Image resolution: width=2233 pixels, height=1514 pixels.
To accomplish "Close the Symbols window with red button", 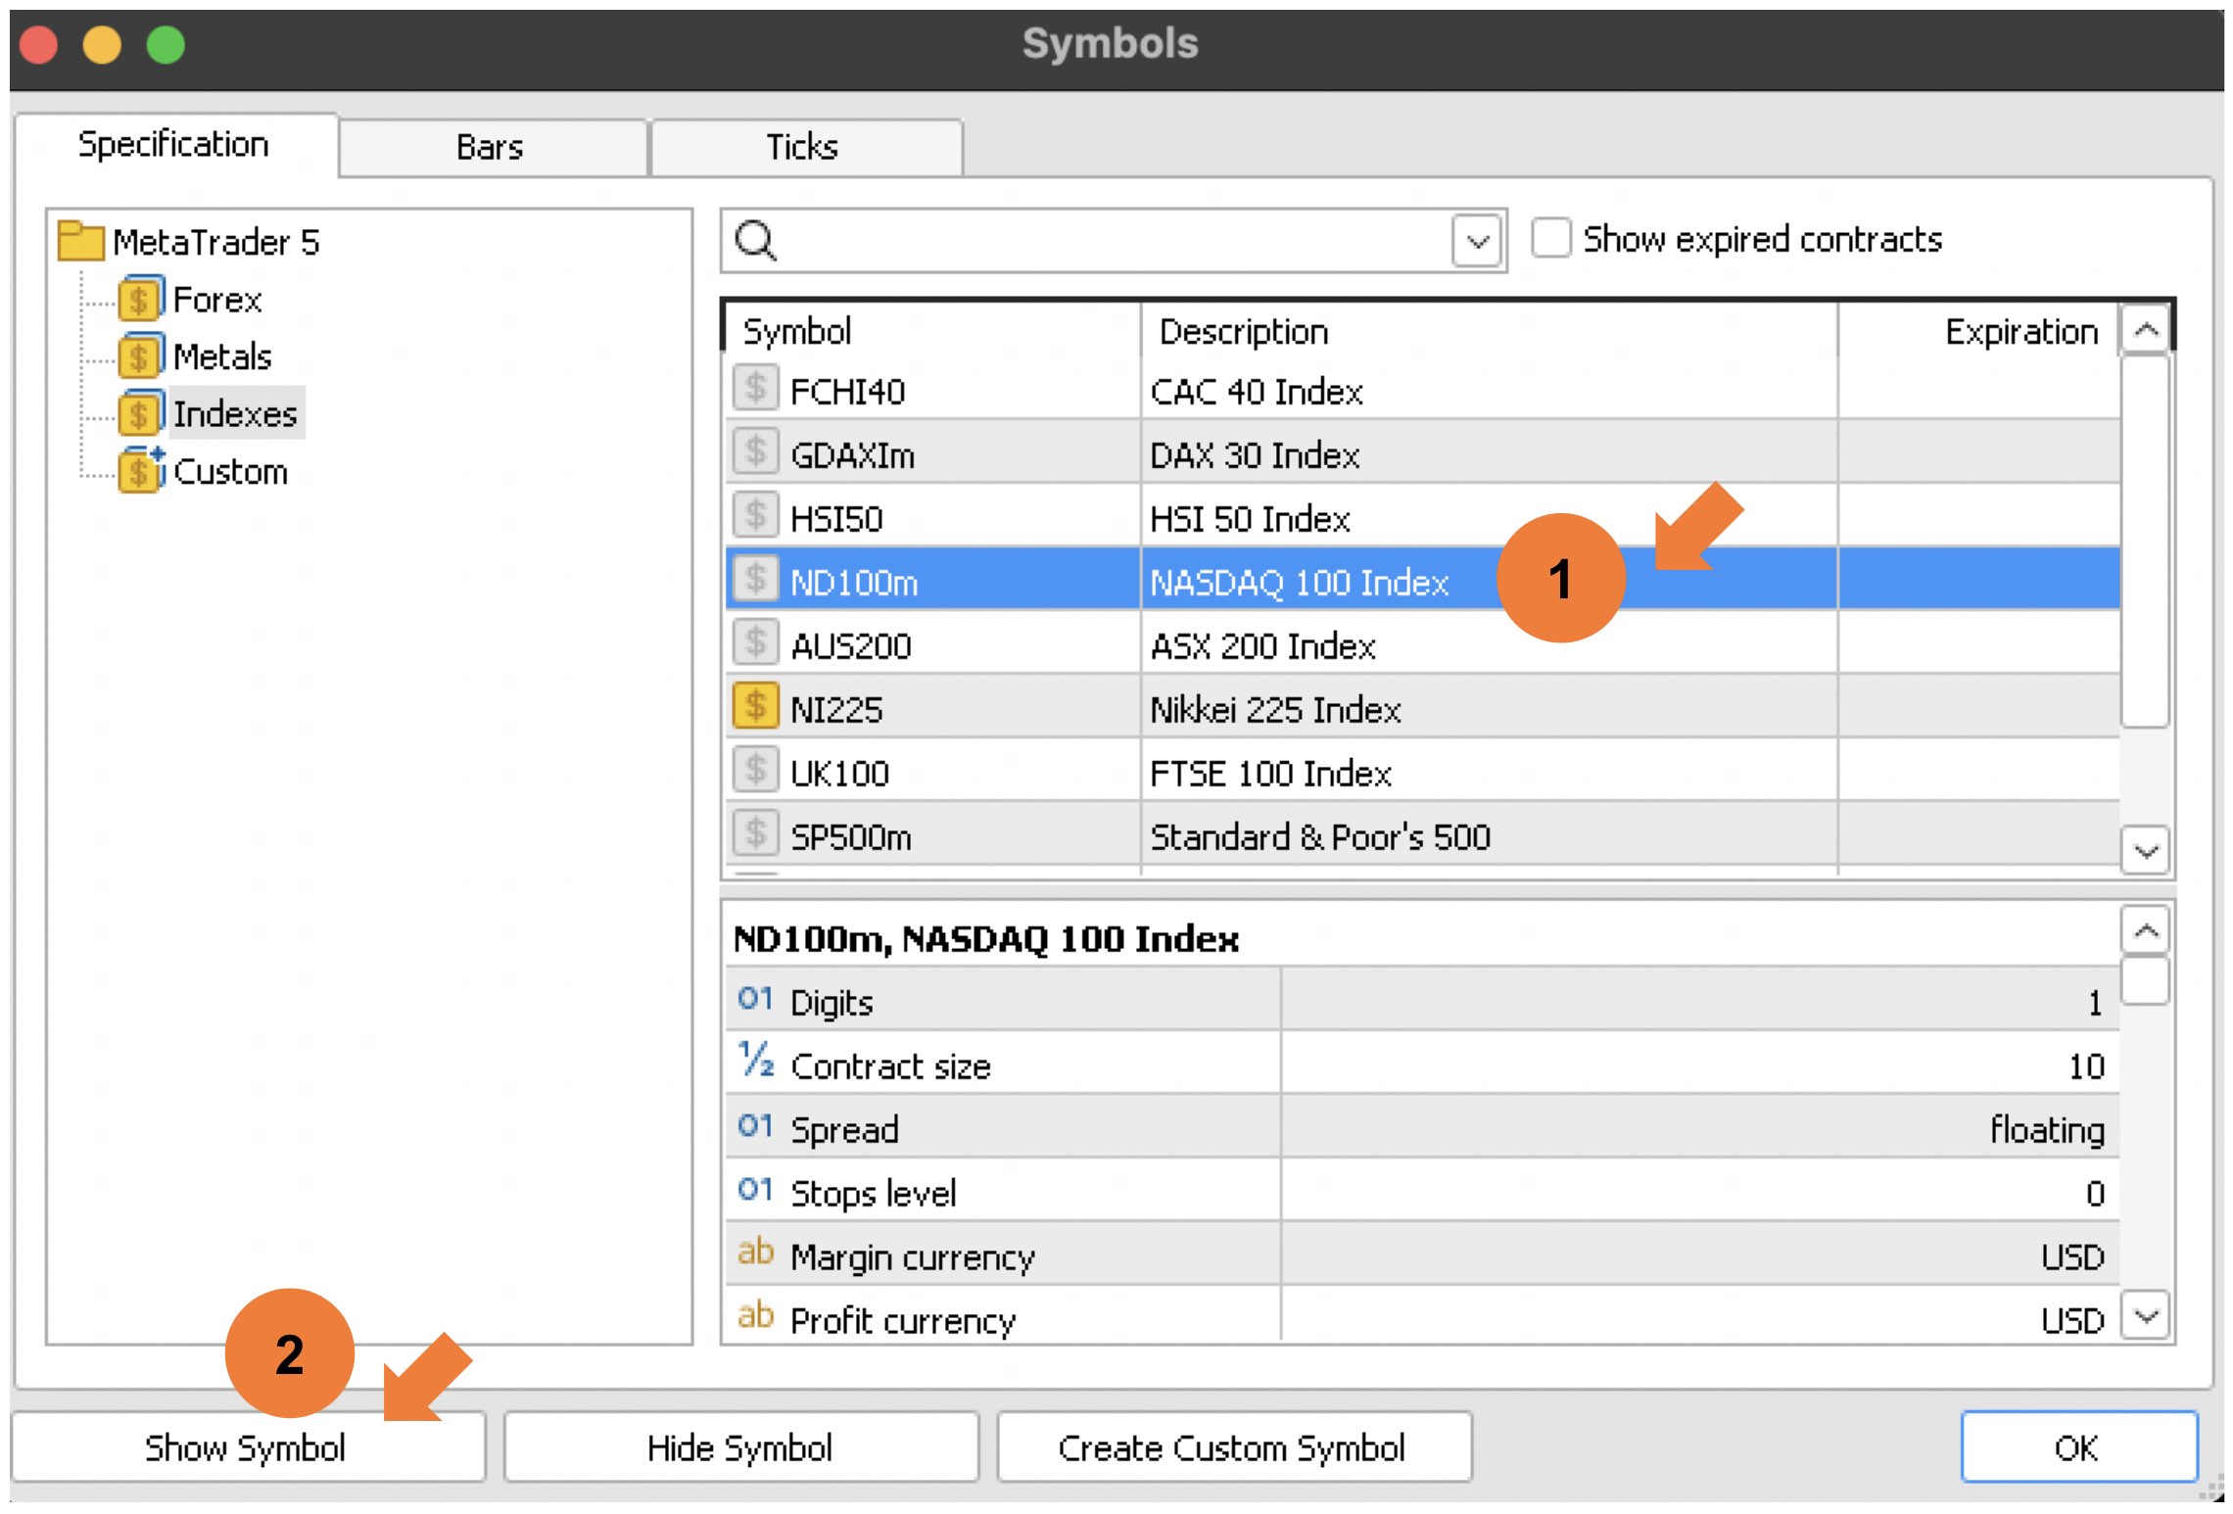I will pos(38,45).
